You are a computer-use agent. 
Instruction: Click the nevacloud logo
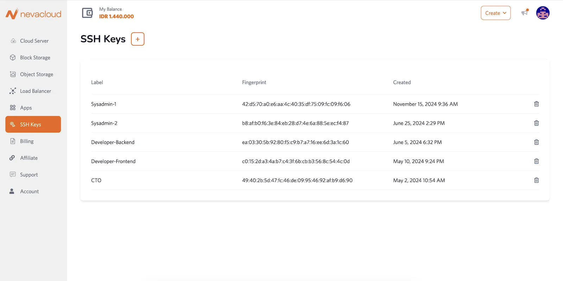coord(33,14)
